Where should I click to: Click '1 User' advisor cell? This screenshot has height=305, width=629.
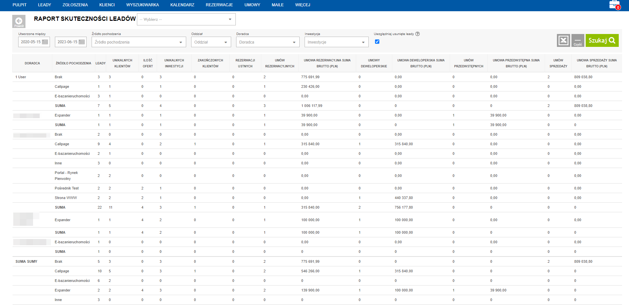click(21, 77)
